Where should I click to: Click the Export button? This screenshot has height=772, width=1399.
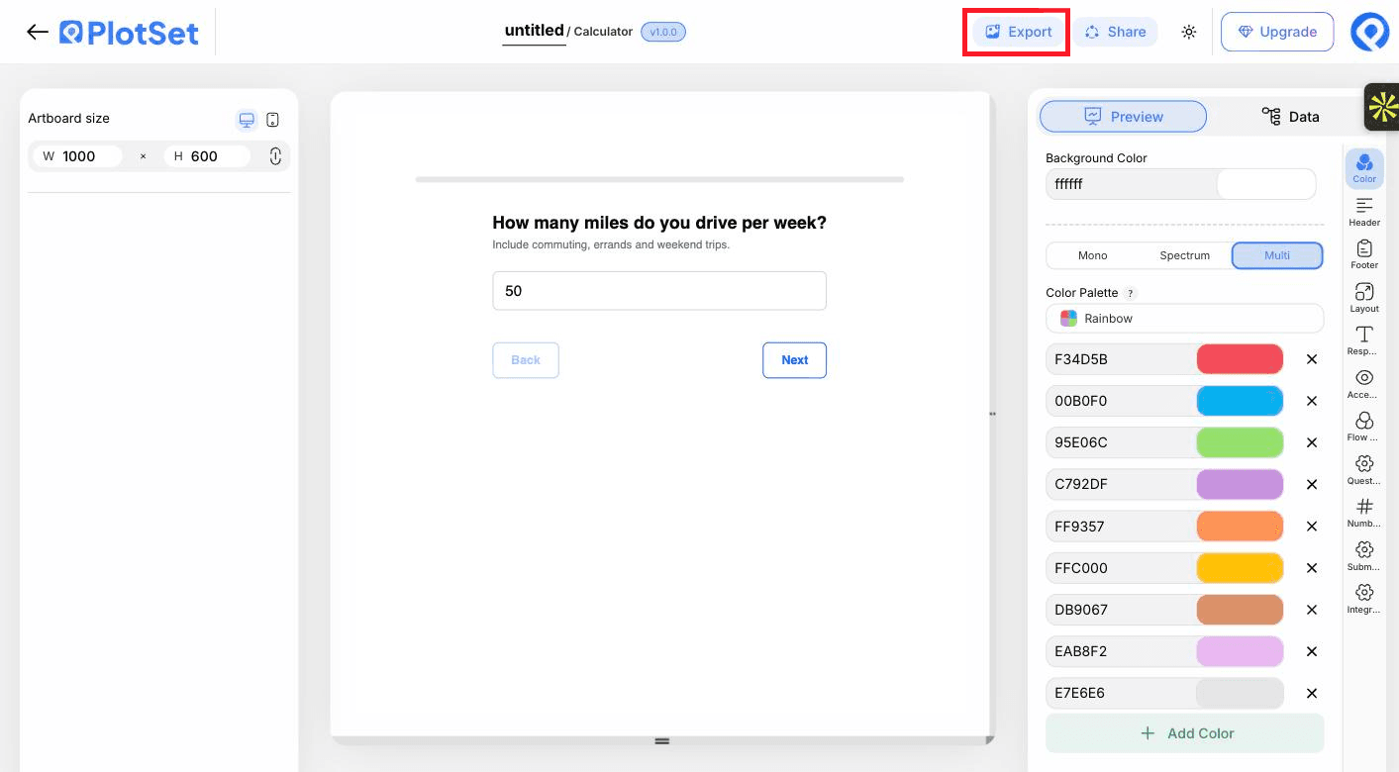coord(1019,32)
